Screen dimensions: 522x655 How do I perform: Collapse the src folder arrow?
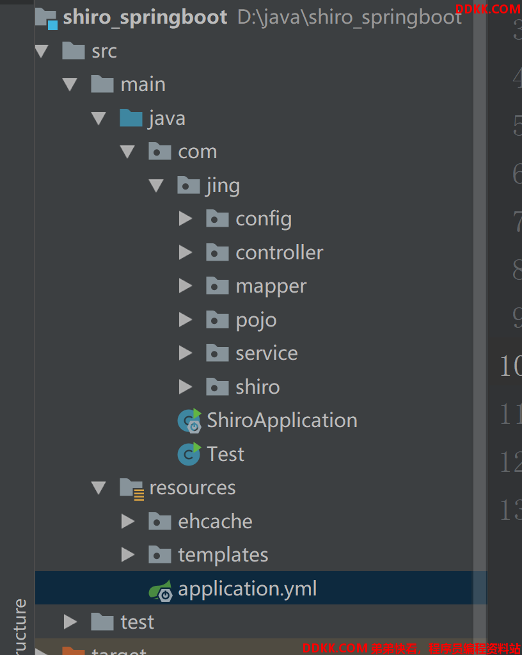pos(42,51)
